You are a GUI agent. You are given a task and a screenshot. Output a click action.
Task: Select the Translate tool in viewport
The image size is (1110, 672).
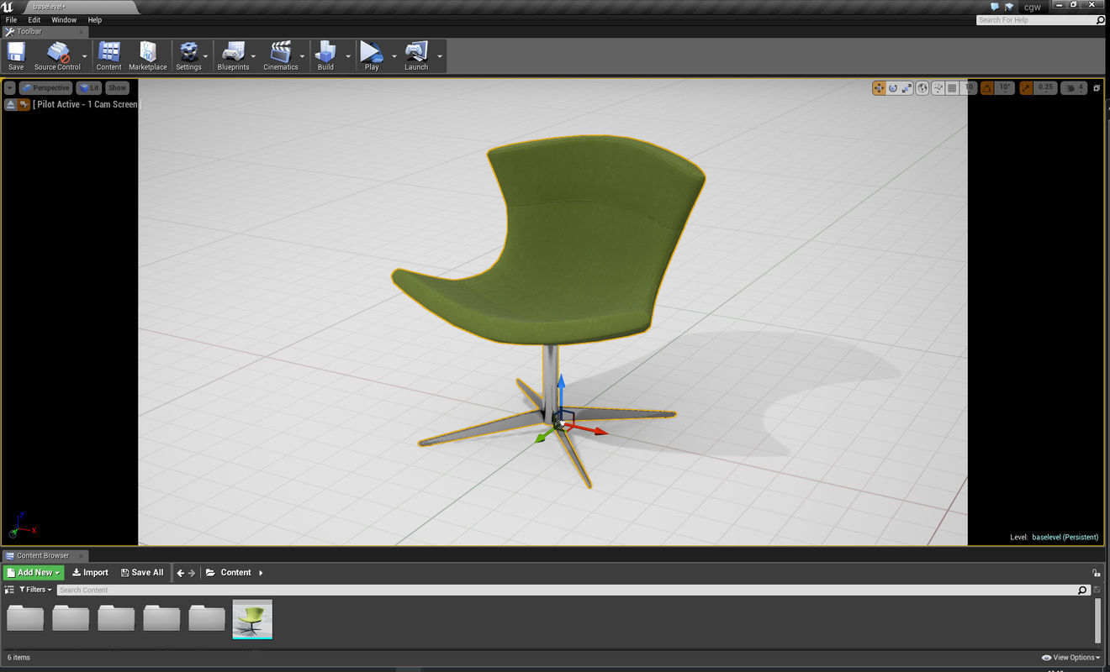879,87
